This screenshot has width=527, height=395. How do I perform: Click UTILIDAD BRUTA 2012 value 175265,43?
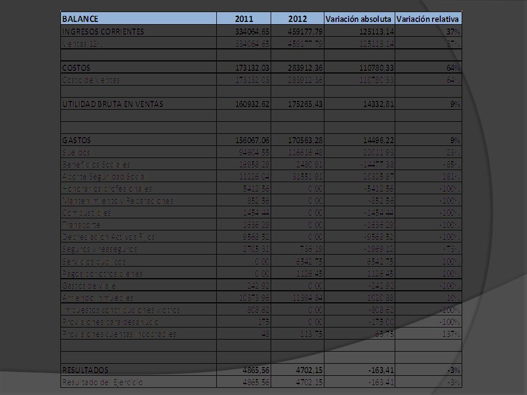(x=305, y=104)
